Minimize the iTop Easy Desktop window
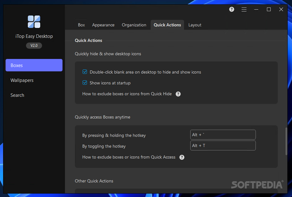 click(x=256, y=9)
